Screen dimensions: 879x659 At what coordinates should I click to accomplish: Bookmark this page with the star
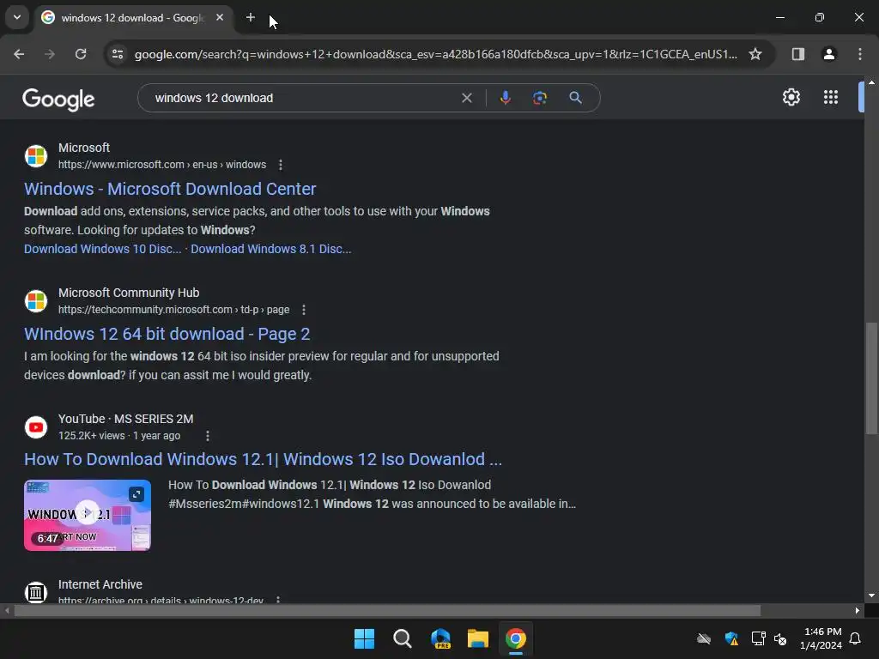pyautogui.click(x=755, y=54)
